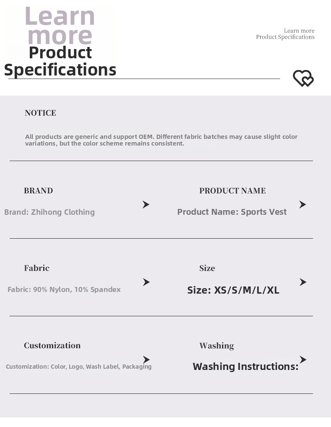Viewport: 331px width, 427px height.
Task: Click the Customization arrow icon
Action: click(x=146, y=359)
